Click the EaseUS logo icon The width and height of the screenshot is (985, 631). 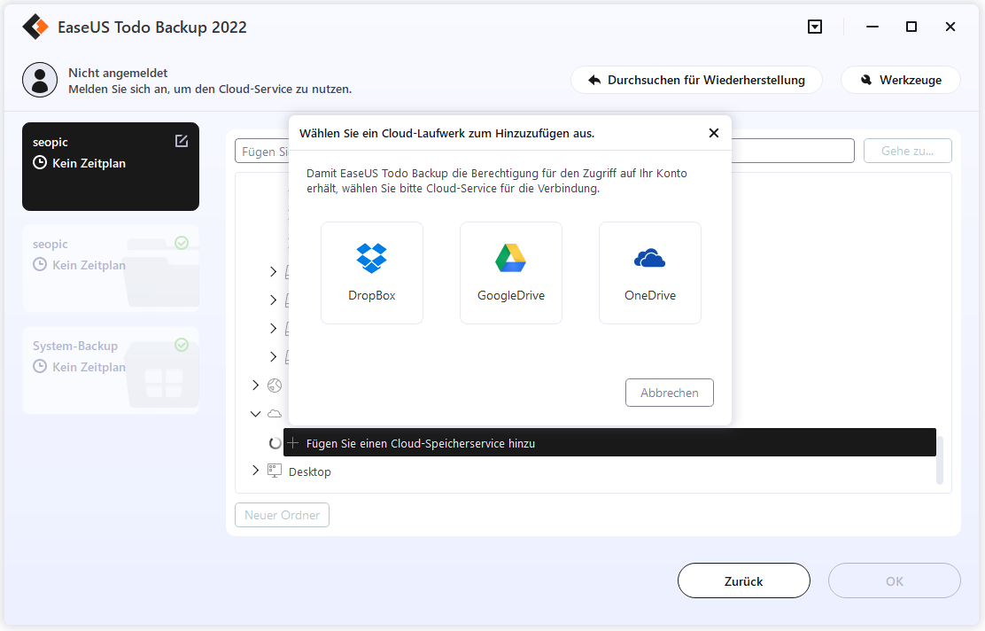point(35,27)
